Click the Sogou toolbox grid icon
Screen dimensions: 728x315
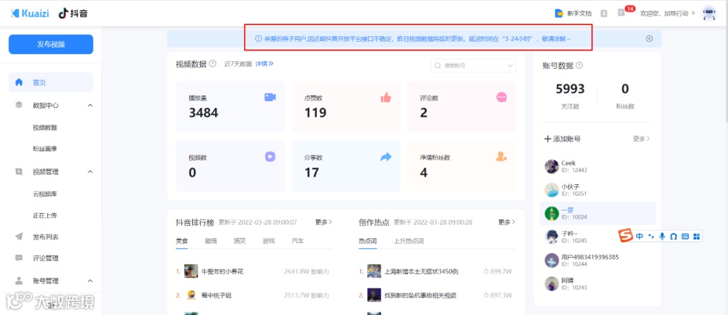click(696, 237)
